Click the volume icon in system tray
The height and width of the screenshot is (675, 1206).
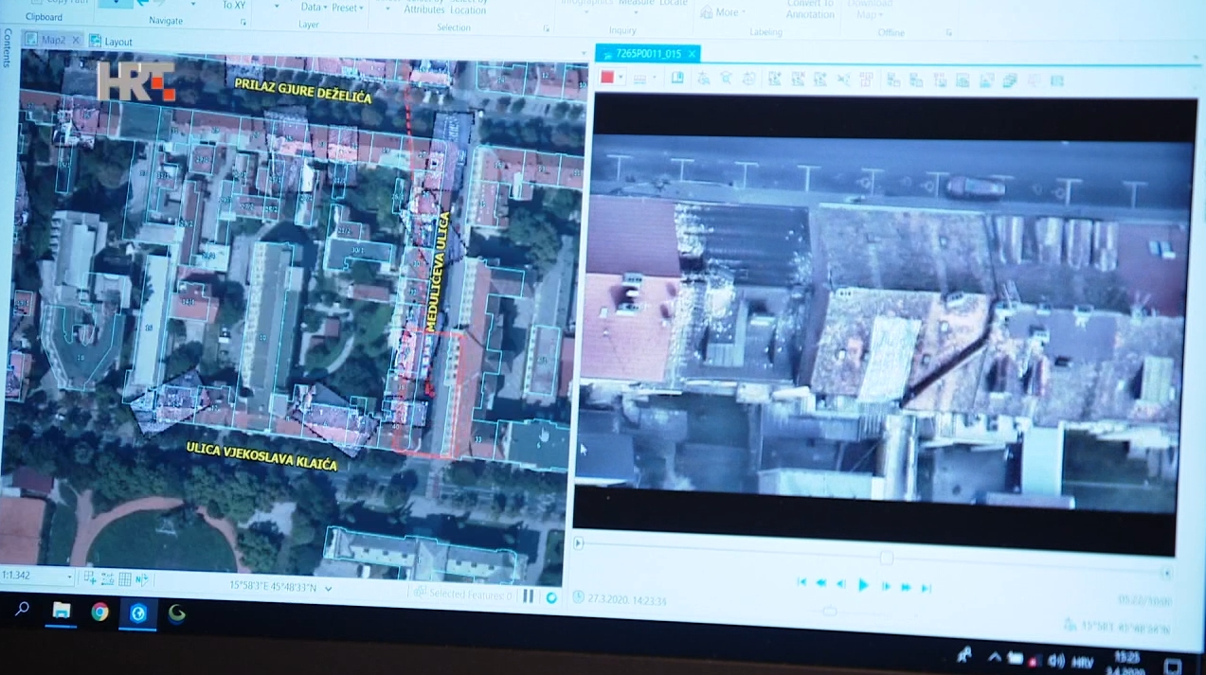[1056, 660]
